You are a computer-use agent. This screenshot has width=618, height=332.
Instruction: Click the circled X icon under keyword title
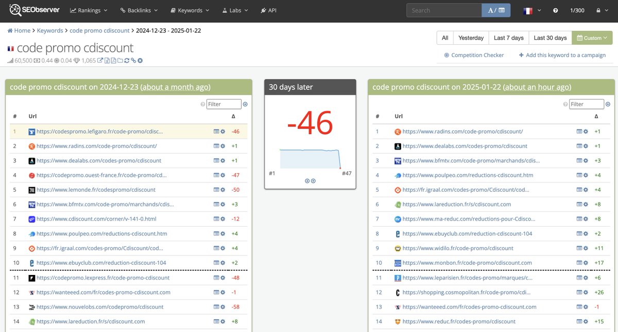pyautogui.click(x=140, y=61)
